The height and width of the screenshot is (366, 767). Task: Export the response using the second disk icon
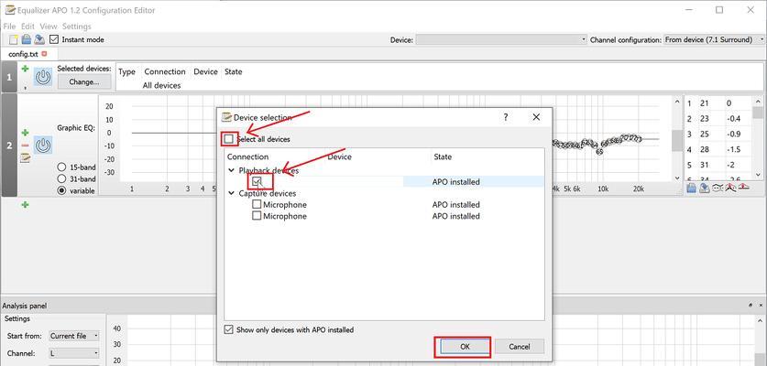point(705,188)
